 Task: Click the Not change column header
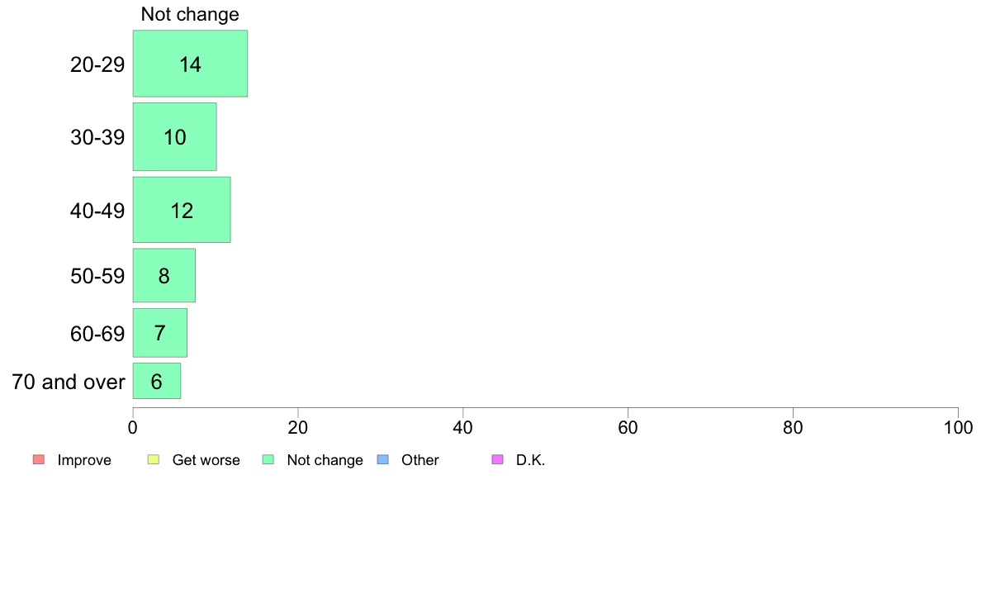tap(190, 14)
